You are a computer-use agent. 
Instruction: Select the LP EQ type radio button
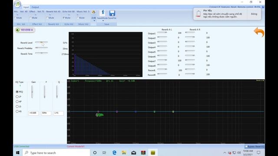click(17, 97)
